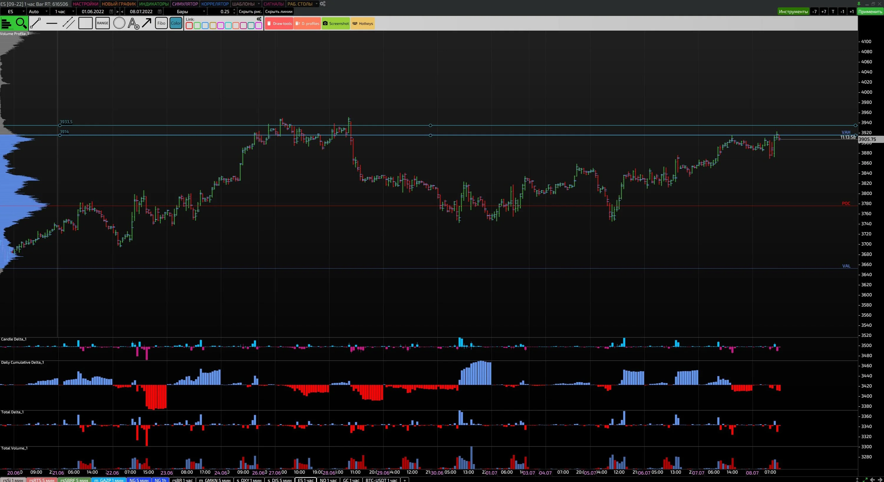Open calendar for end date 08.07.2022
Viewport: 884px width, 482px height.
[x=160, y=11]
